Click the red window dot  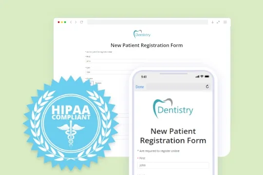click(x=58, y=22)
